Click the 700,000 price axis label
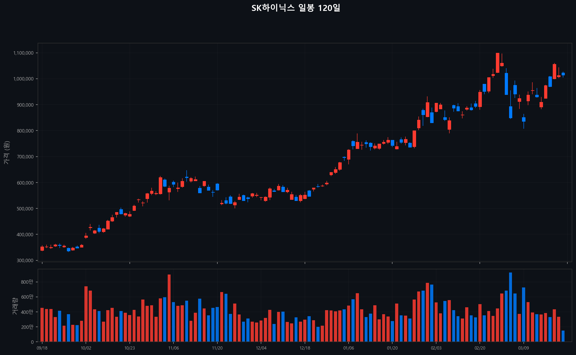 25,157
